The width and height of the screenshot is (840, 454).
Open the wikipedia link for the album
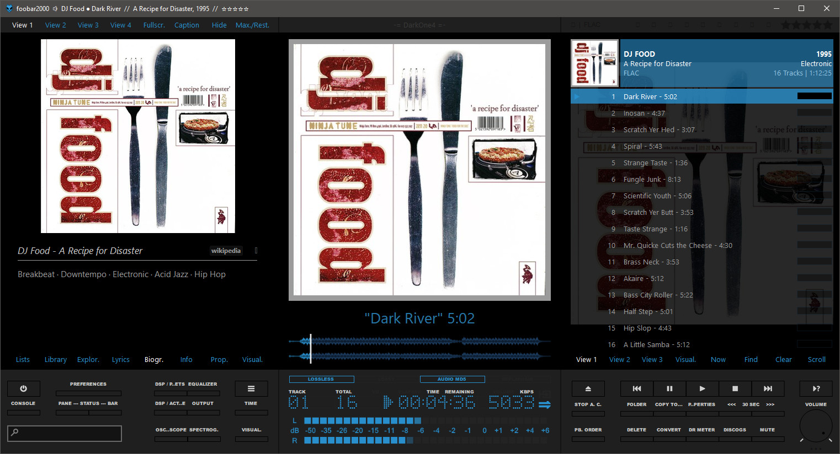click(x=226, y=251)
